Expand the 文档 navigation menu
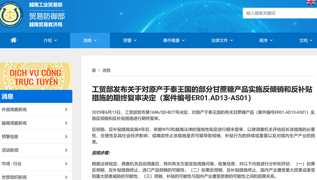The width and height of the screenshot is (317, 180). (x=306, y=40)
